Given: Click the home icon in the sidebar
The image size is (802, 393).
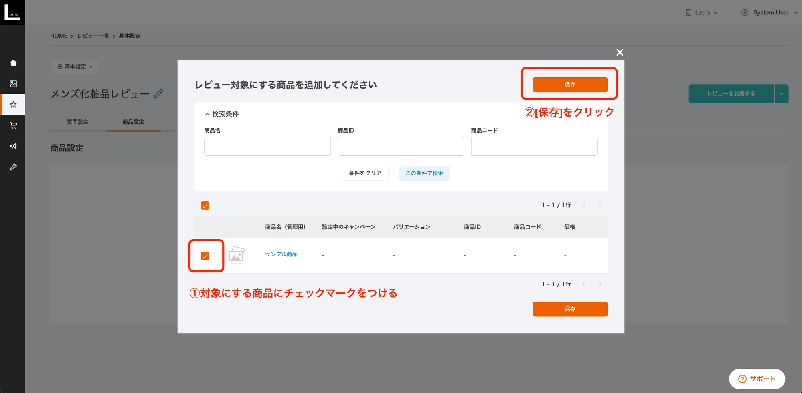Looking at the screenshot, I should click(x=13, y=63).
